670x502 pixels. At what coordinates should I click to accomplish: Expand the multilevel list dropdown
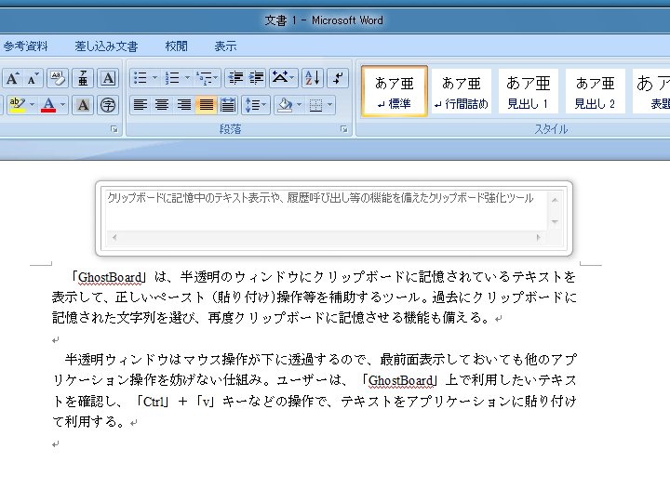click(216, 78)
